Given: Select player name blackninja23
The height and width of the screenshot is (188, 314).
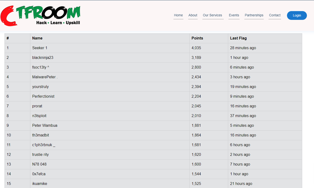Looking at the screenshot, I should pos(43,58).
